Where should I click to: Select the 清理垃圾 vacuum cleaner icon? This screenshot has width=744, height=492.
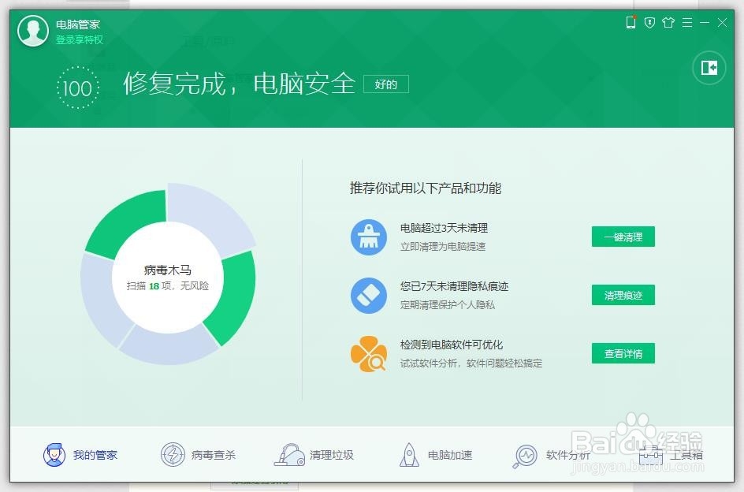288,455
